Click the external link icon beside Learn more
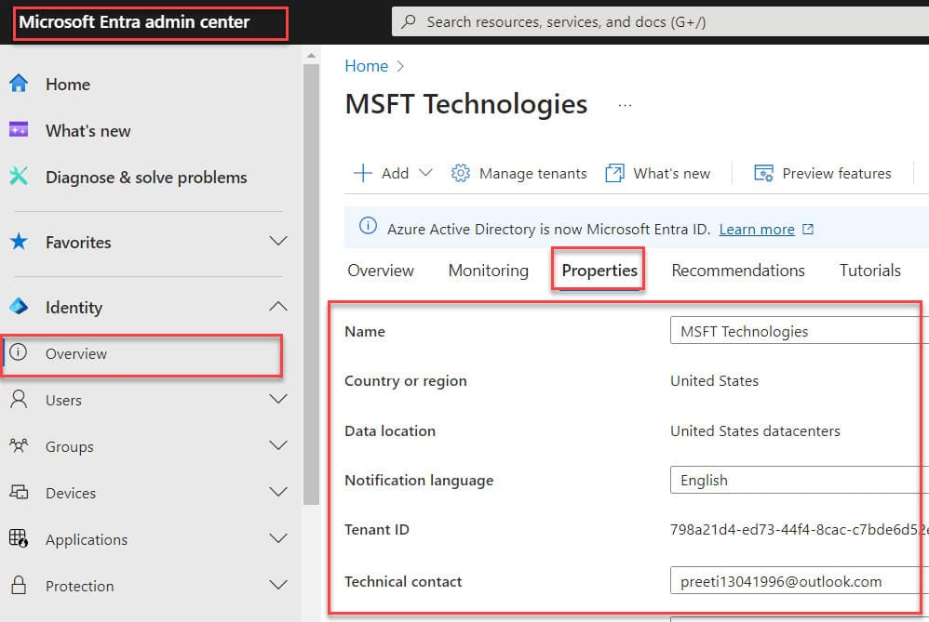The image size is (929, 622). [808, 229]
